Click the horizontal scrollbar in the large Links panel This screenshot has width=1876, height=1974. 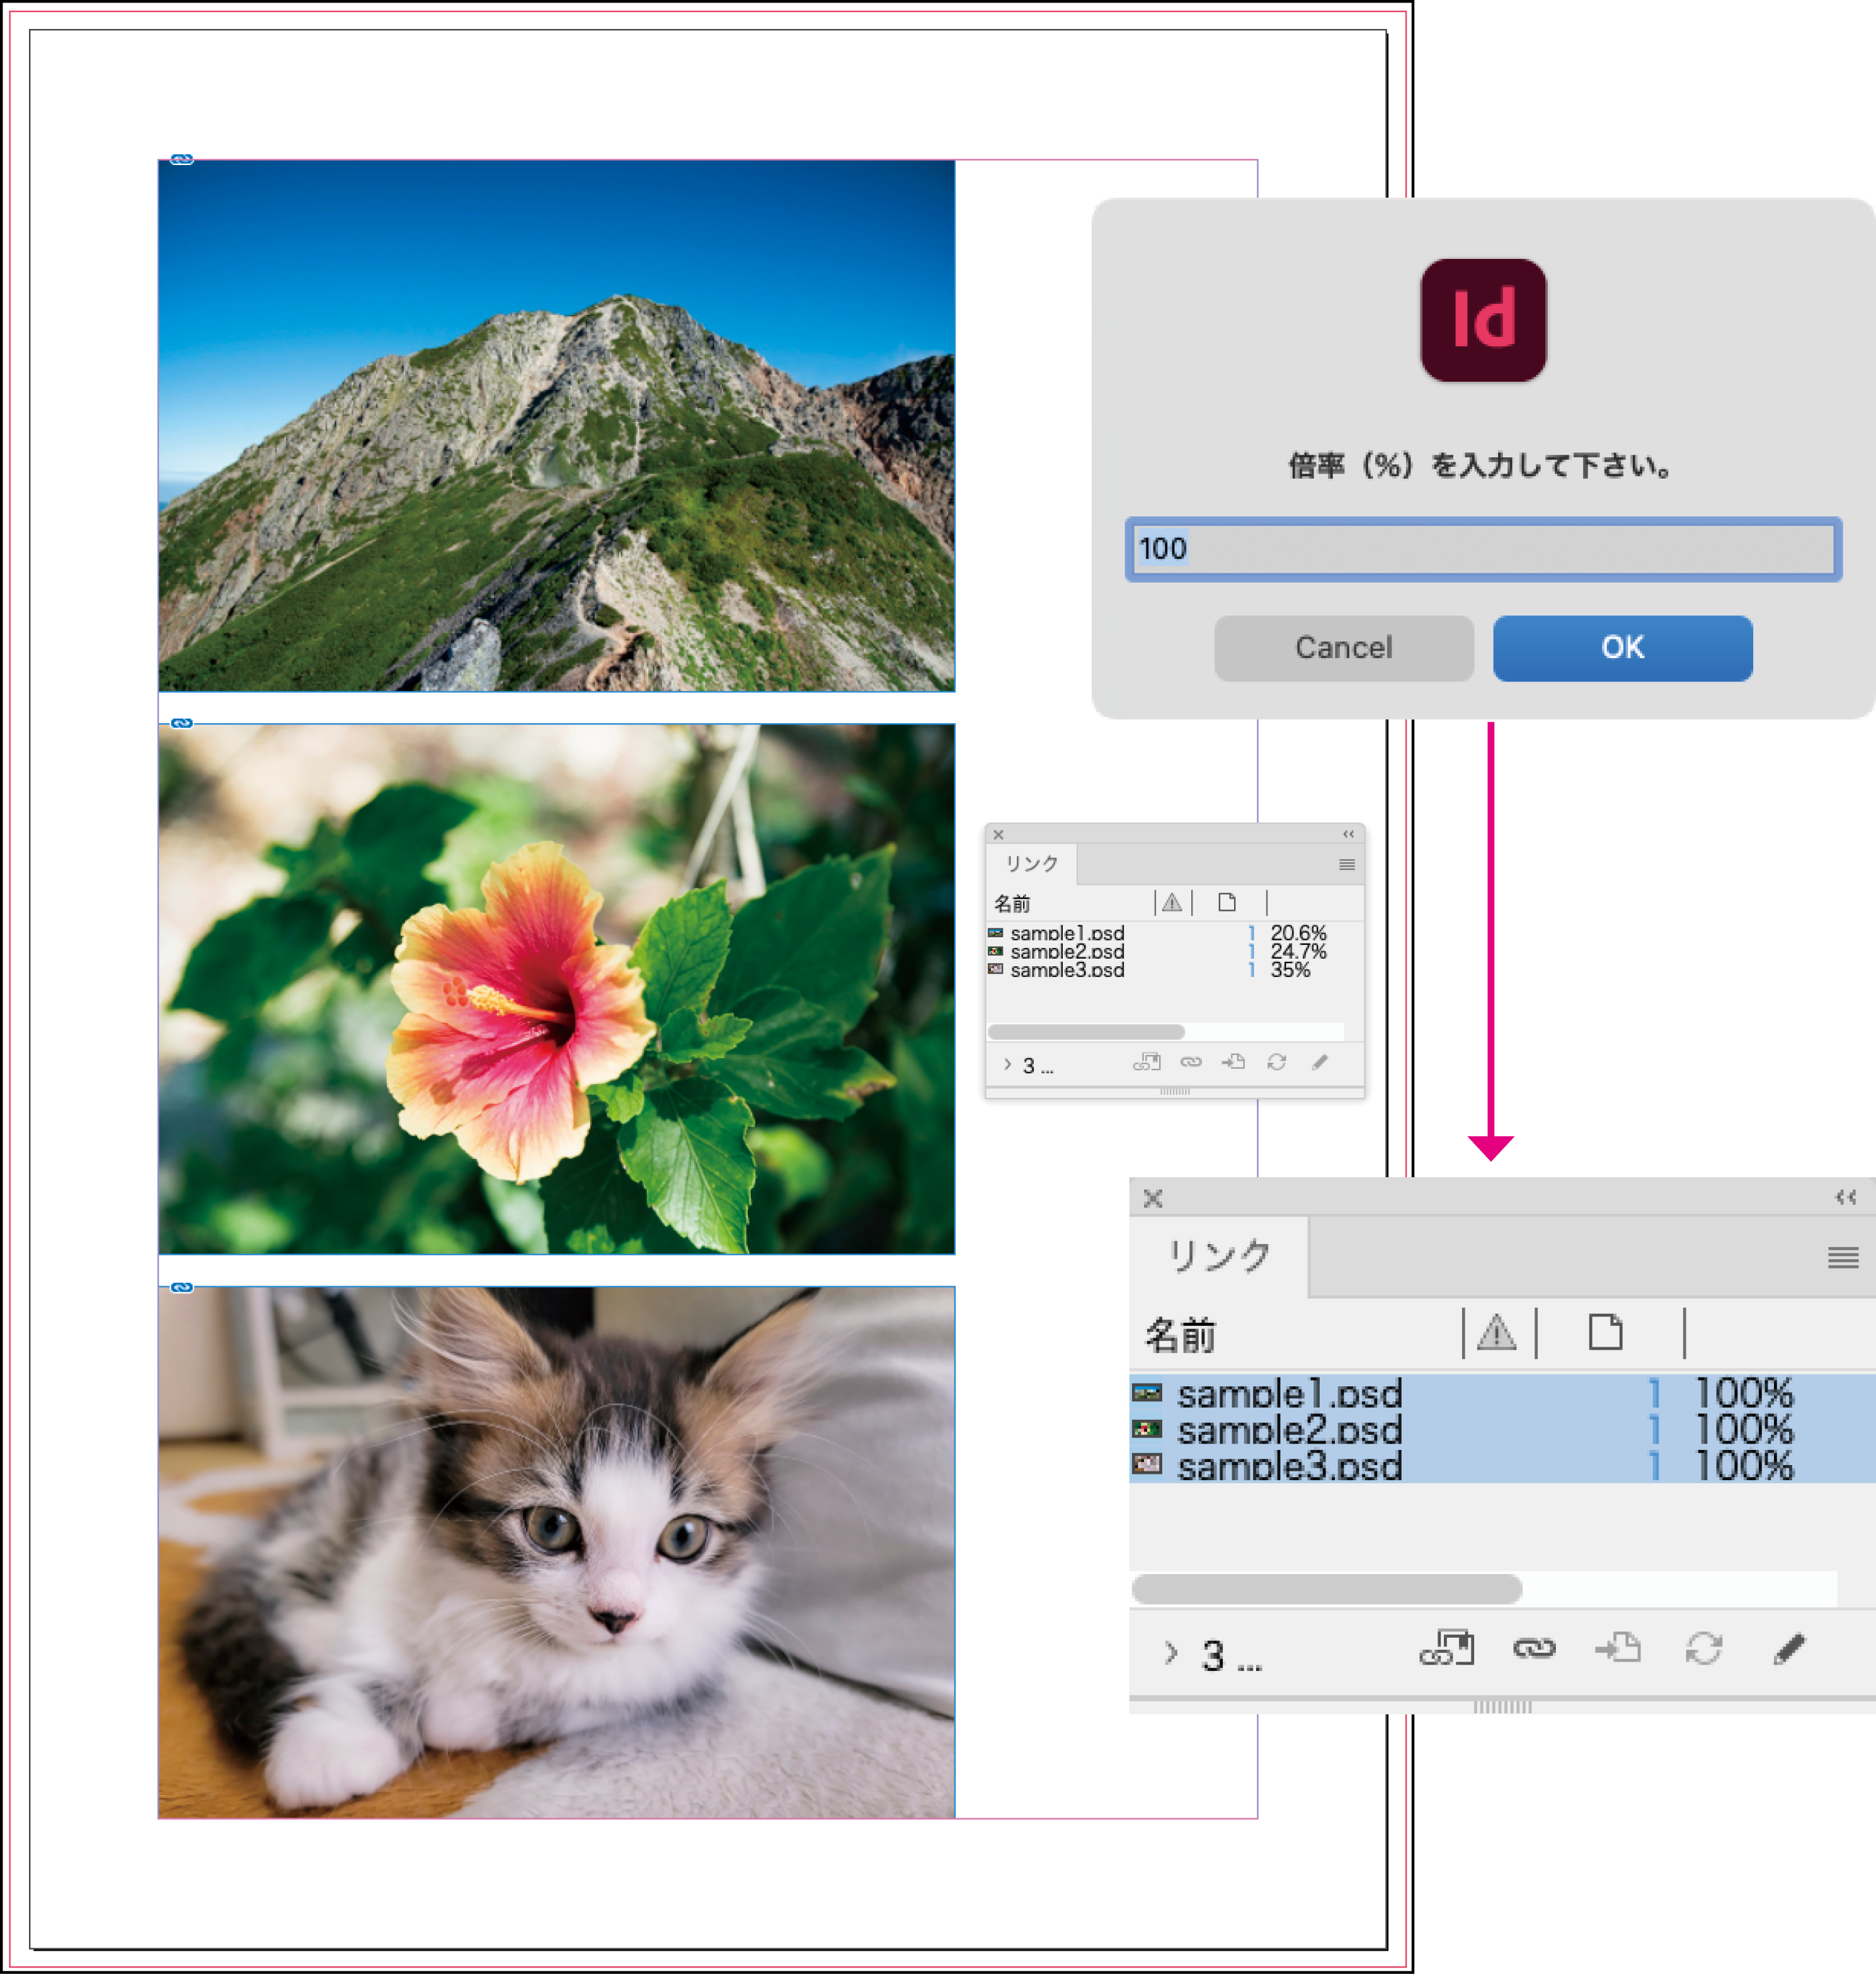1326,1589
